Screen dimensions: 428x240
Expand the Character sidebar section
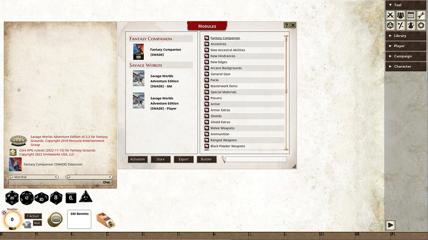tap(406, 66)
